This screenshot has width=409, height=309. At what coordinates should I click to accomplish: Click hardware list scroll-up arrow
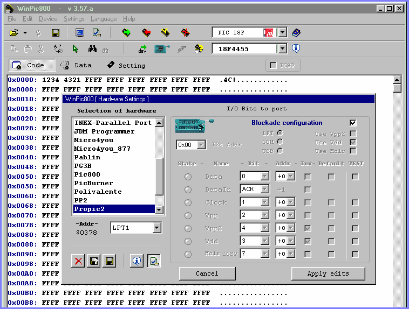coord(159,123)
